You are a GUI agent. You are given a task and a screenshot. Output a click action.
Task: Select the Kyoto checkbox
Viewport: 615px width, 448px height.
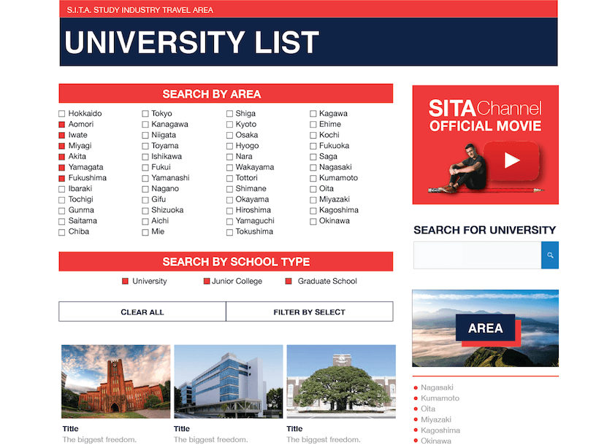click(x=229, y=125)
